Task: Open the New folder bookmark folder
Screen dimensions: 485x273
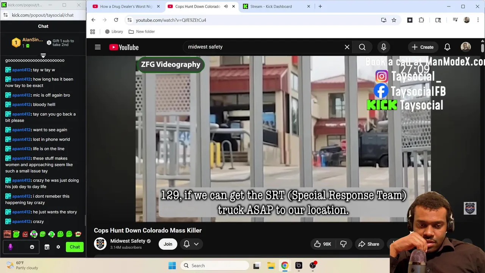Action: tap(142, 32)
